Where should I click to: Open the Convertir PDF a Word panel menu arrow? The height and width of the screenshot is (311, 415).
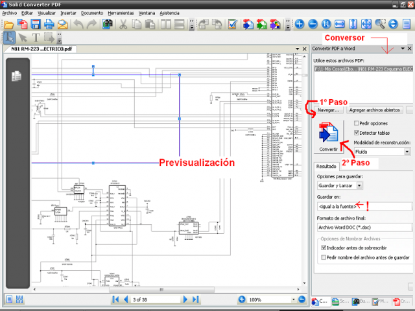[x=403, y=49]
